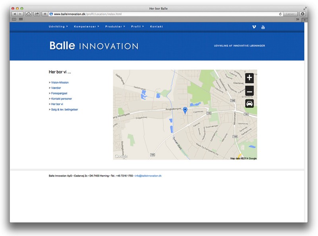The height and width of the screenshot is (236, 318).
Task: Open the Her bor vi link
Action: pyautogui.click(x=57, y=104)
